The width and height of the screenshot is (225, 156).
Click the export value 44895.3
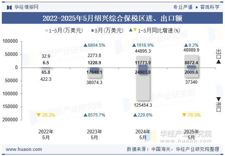143,51
